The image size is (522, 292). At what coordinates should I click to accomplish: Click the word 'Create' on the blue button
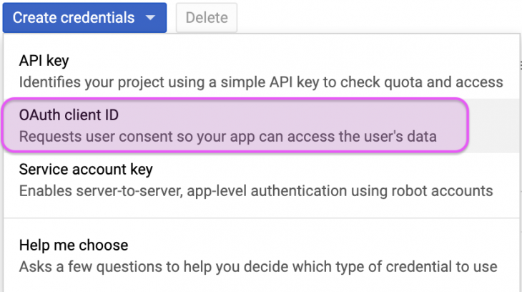(x=35, y=18)
